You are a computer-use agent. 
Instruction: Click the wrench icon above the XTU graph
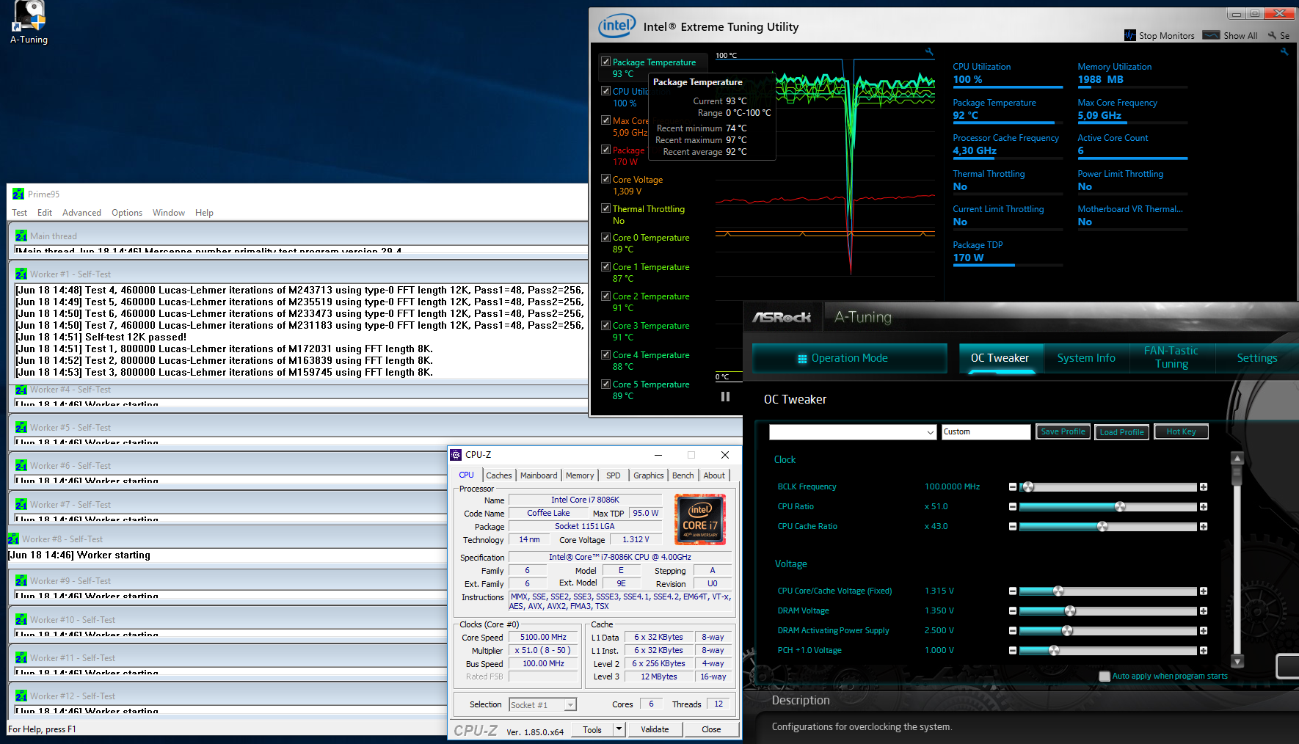[x=929, y=52]
